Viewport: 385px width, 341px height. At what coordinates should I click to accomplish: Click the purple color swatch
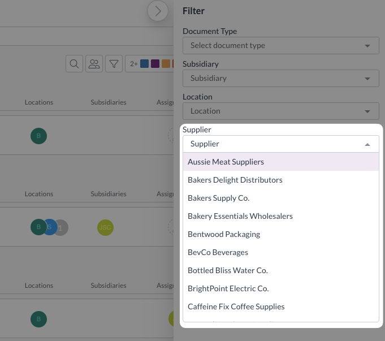click(x=155, y=64)
